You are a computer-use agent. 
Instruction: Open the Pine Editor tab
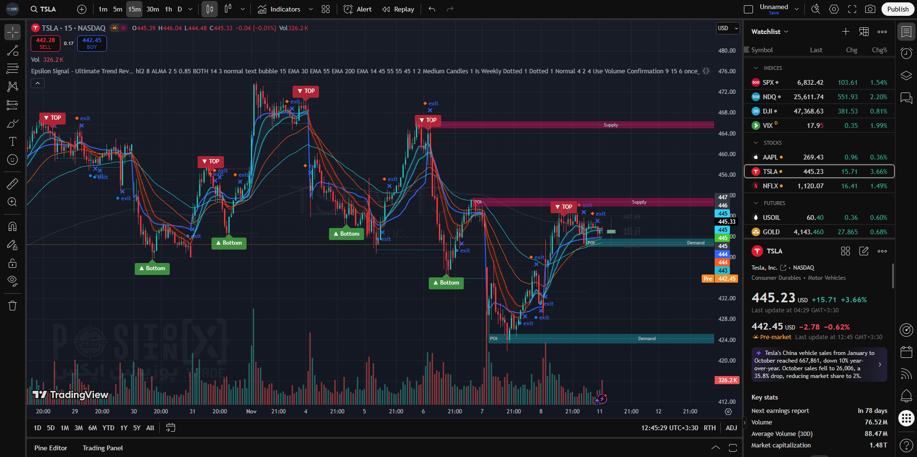click(51, 448)
